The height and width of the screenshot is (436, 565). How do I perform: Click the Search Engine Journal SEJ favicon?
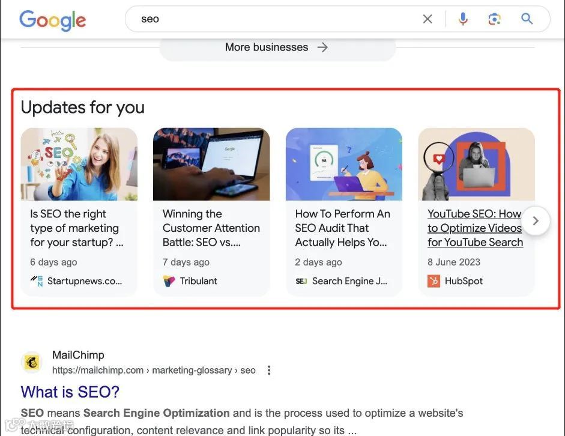coord(301,281)
